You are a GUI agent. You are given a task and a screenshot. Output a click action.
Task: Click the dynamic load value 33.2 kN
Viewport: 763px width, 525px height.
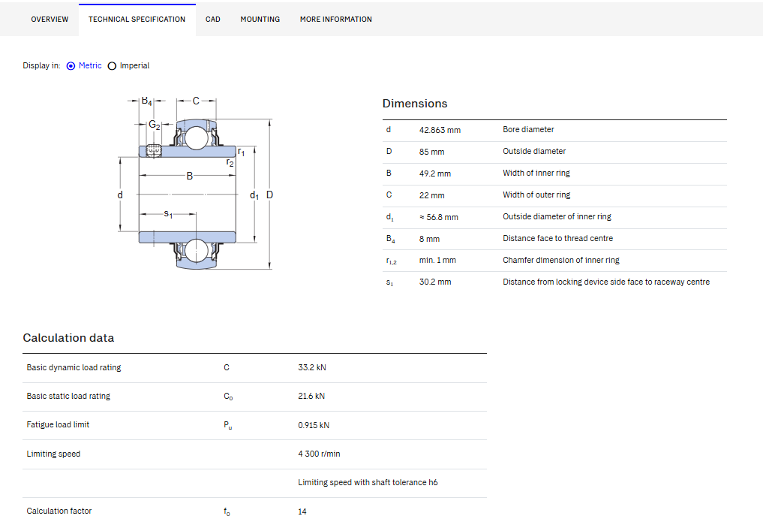pos(312,368)
